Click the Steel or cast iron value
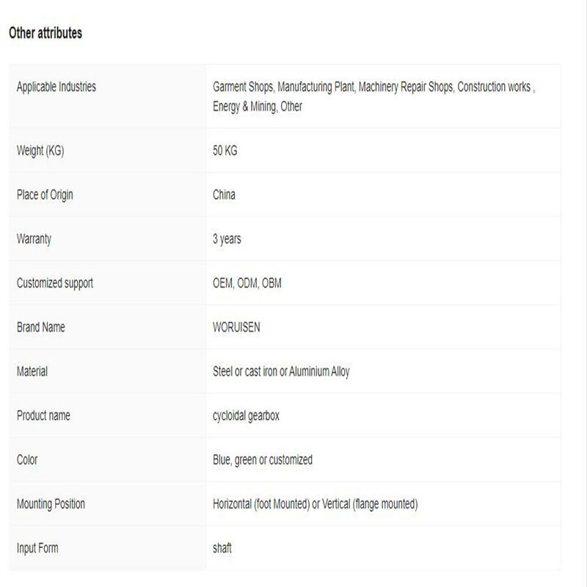 coord(281,372)
